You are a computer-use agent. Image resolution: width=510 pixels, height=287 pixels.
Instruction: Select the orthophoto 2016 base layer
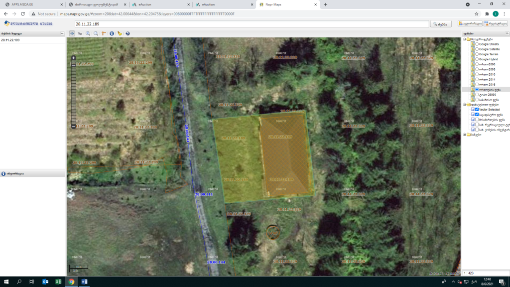[477, 85]
